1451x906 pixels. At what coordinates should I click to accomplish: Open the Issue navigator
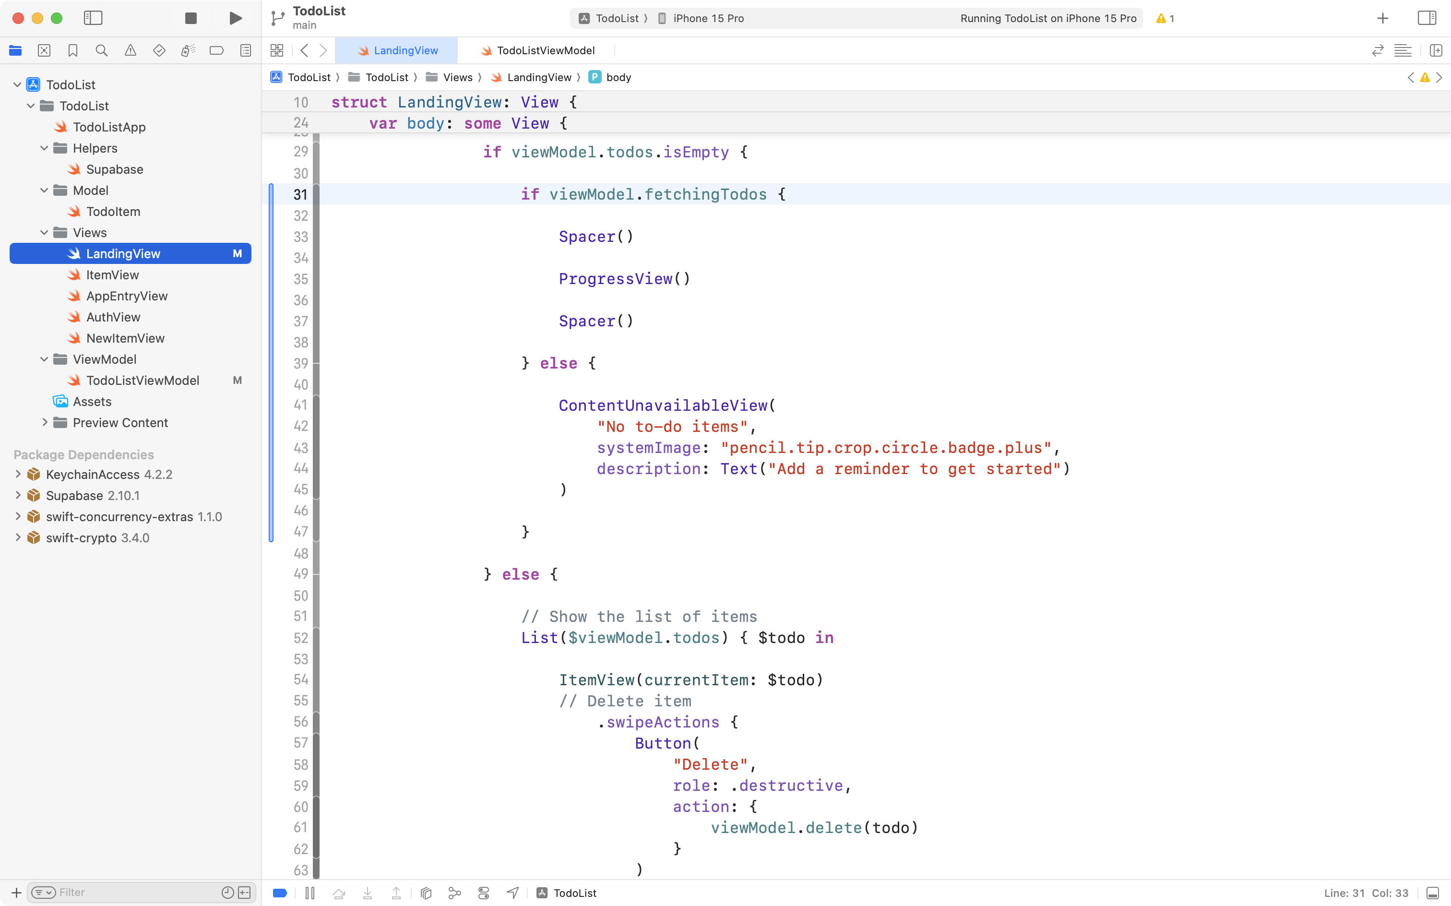click(x=131, y=50)
